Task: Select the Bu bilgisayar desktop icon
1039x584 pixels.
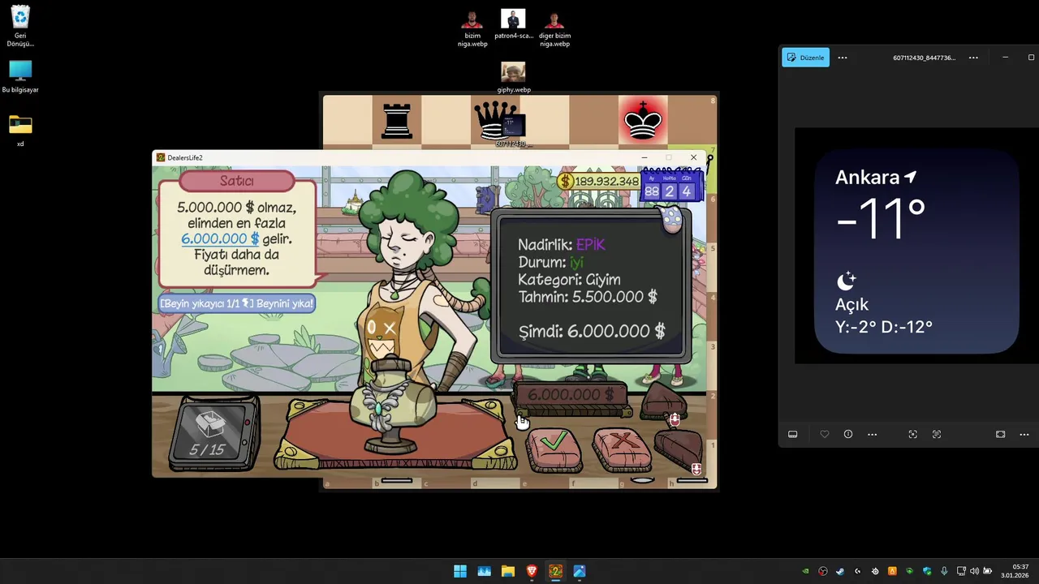Action: tap(20, 76)
